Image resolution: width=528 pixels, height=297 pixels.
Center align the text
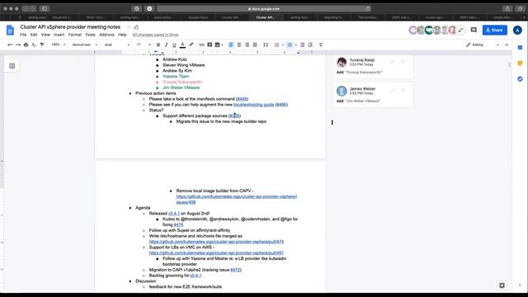[x=239, y=45]
